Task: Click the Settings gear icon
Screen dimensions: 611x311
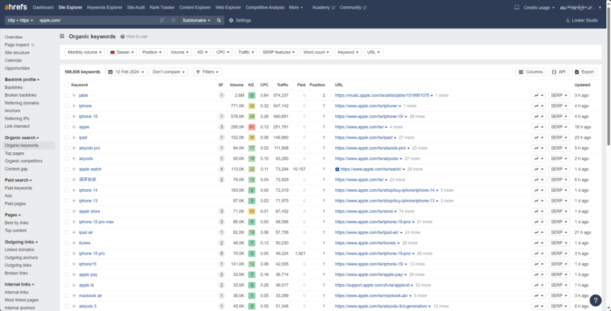Action: (231, 20)
